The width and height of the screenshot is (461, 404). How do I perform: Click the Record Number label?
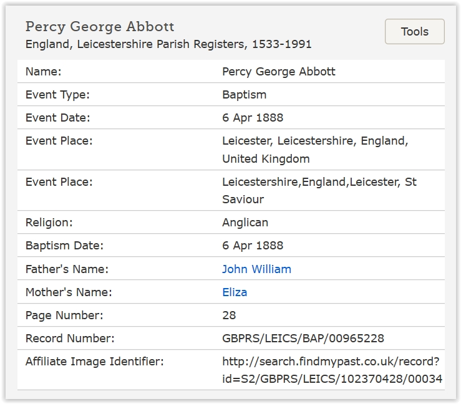[x=70, y=339]
